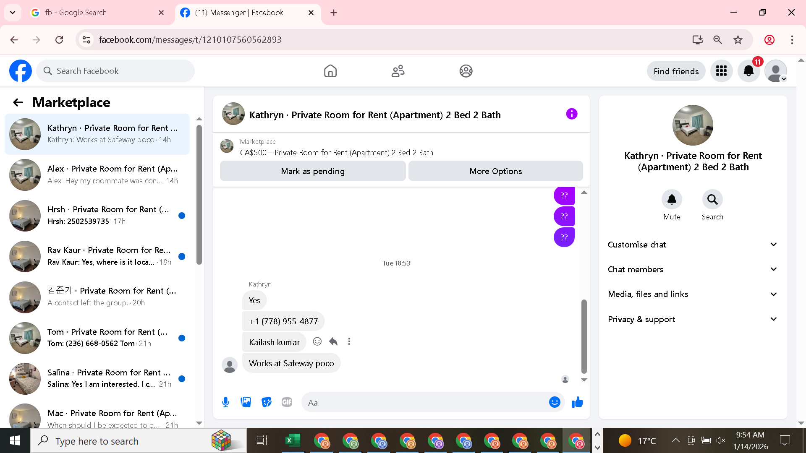This screenshot has width=806, height=453.
Task: Click the chat messages vertical scrollbar
Action: click(584, 336)
